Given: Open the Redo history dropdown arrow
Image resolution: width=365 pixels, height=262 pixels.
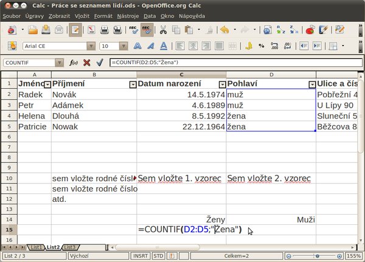Looking at the screenshot, I should pyautogui.click(x=255, y=30).
